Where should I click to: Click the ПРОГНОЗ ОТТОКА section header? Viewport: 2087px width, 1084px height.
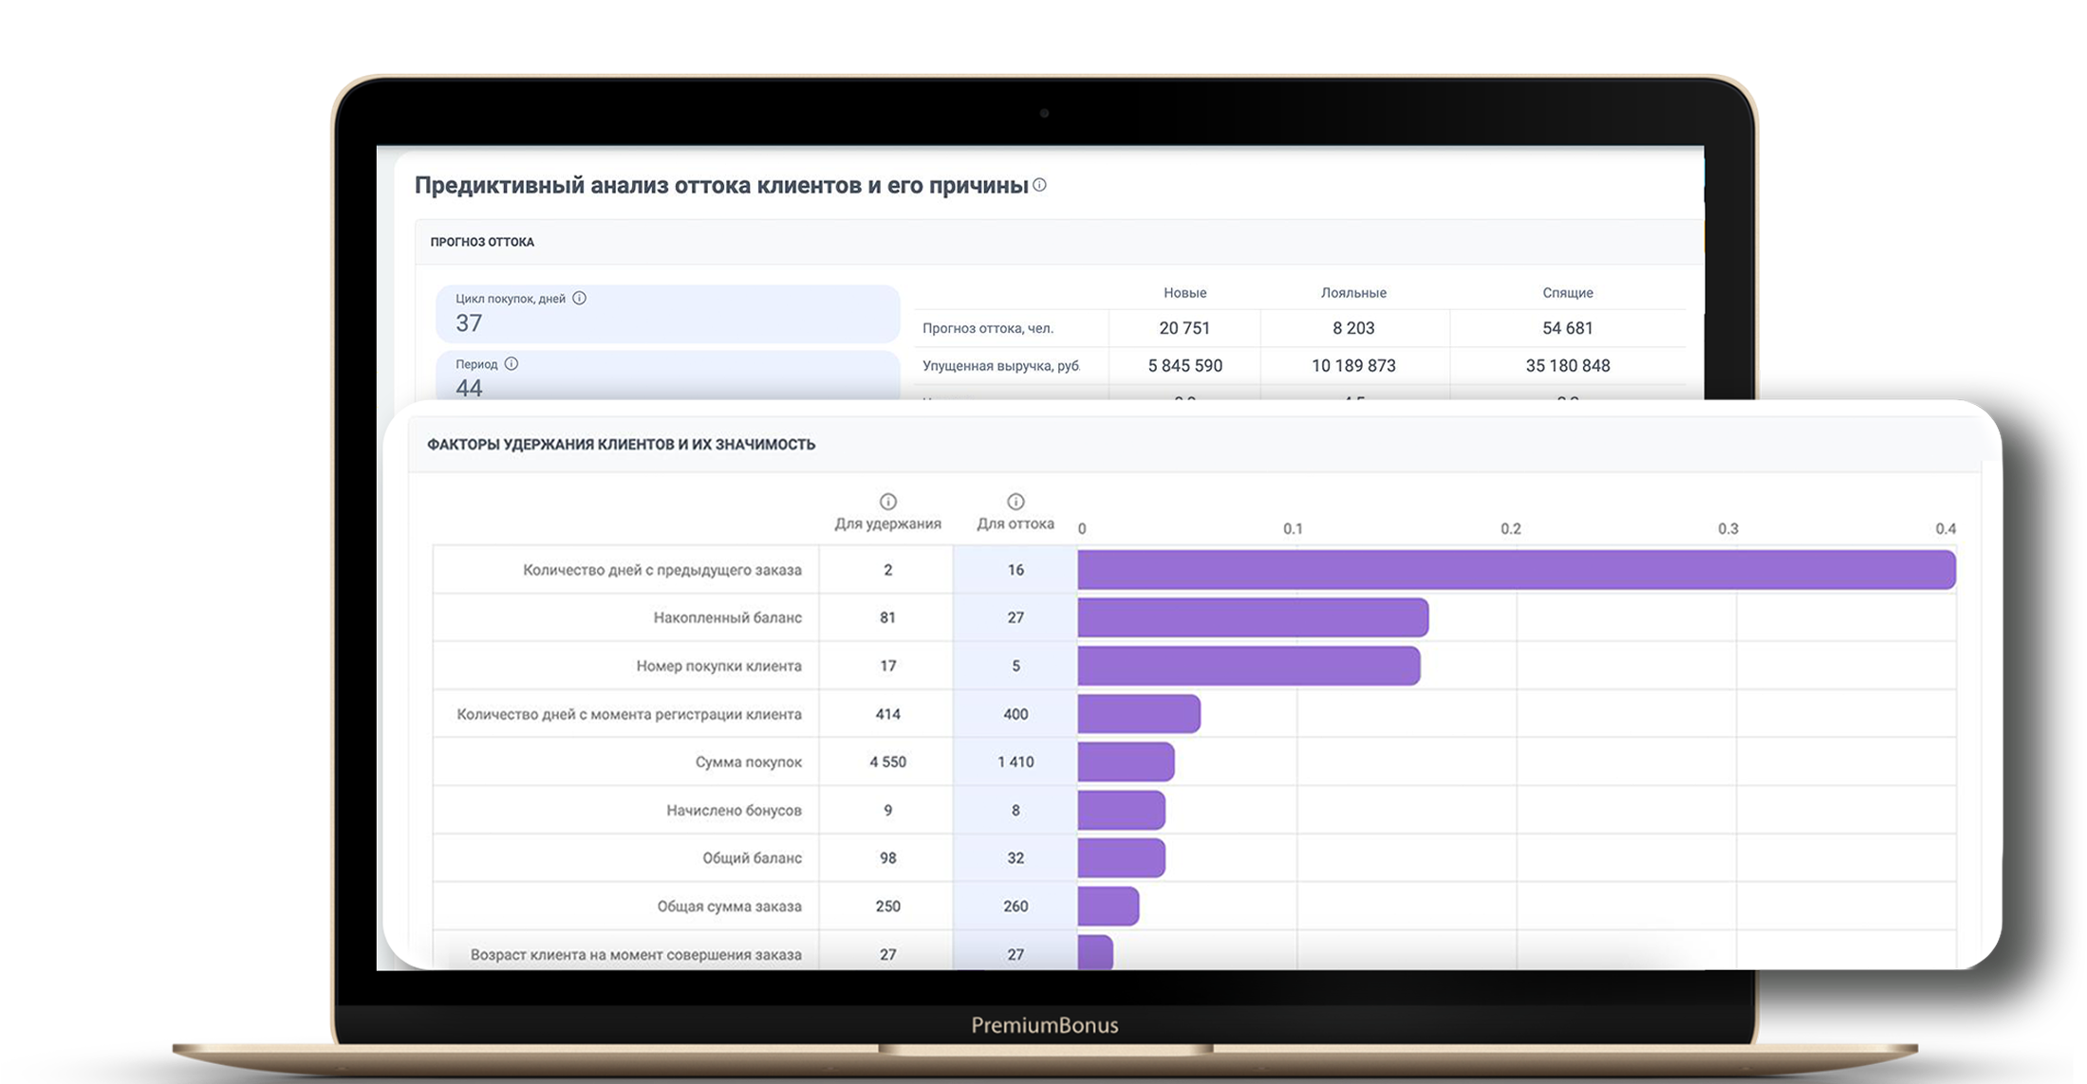482,242
